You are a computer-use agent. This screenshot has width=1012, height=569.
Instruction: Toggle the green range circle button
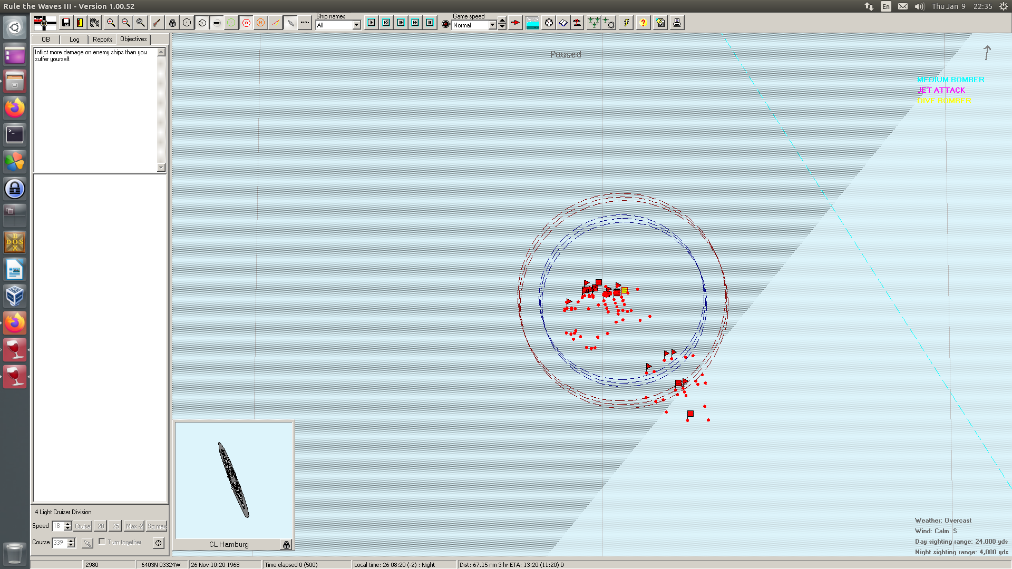pos(231,23)
